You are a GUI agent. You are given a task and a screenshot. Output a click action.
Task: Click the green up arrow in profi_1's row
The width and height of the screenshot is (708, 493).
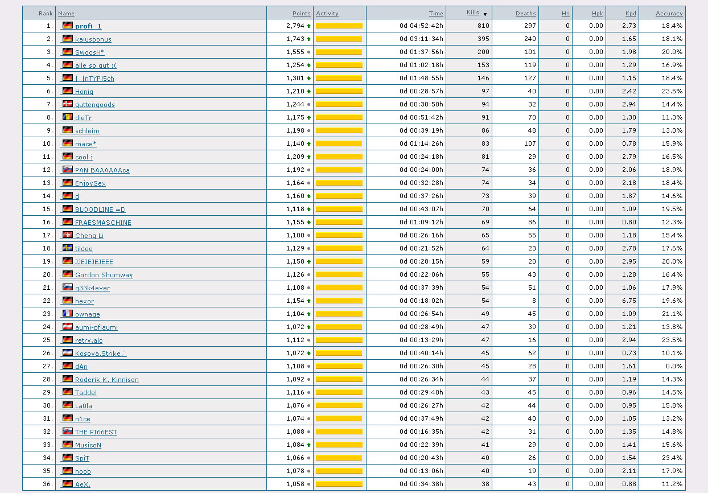point(308,26)
